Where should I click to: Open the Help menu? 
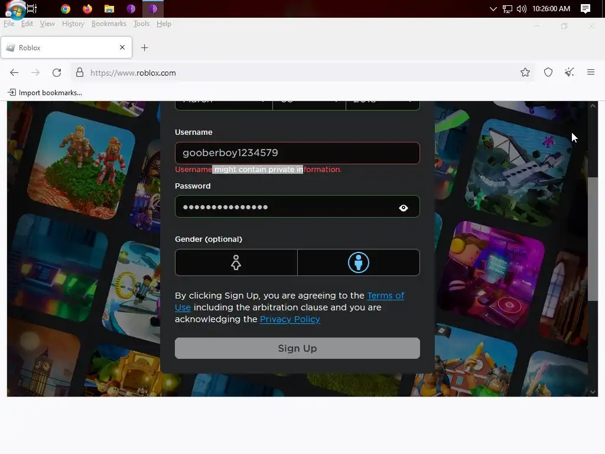tap(164, 24)
